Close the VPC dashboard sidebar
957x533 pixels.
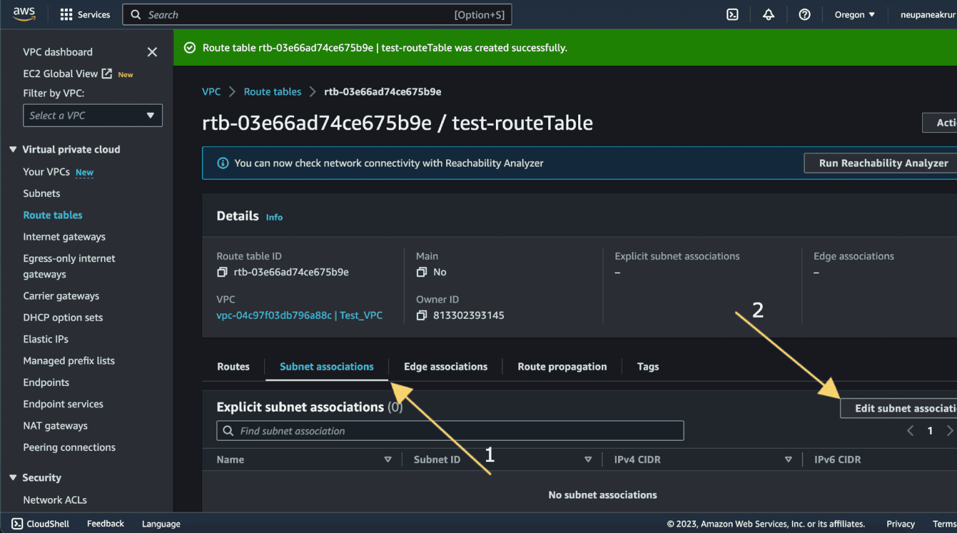click(x=152, y=52)
